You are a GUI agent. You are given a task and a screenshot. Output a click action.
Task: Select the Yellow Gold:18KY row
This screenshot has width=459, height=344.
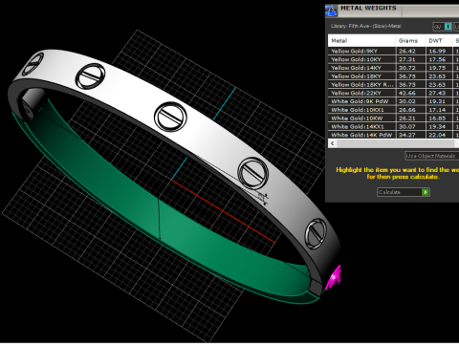click(x=393, y=76)
